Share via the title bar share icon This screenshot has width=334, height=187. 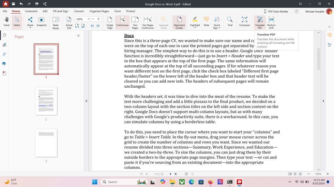coord(45,4)
